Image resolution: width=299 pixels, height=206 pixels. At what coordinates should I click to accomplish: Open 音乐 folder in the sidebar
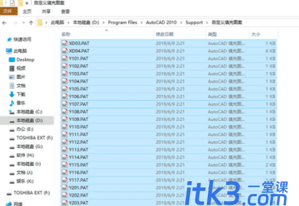point(21,103)
